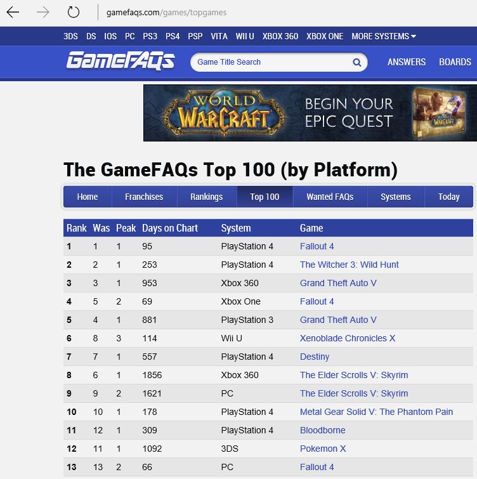Viewport: 477px width, 479px height.
Task: Open Skyrim for PC at rank 9
Action: click(x=354, y=393)
